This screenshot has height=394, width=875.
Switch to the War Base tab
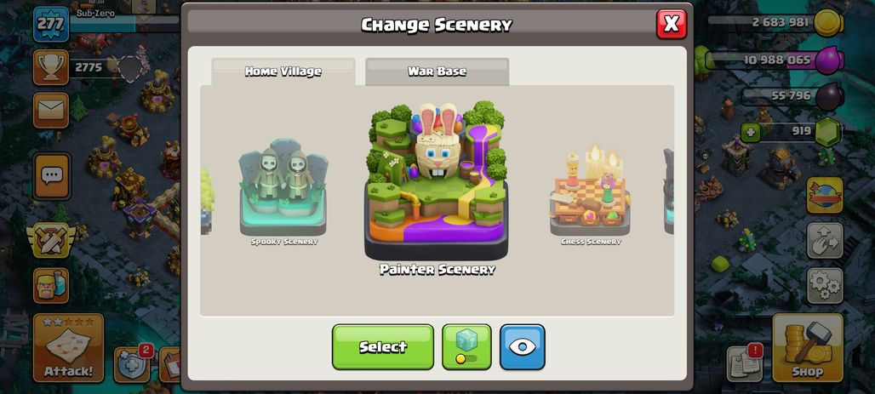click(437, 71)
